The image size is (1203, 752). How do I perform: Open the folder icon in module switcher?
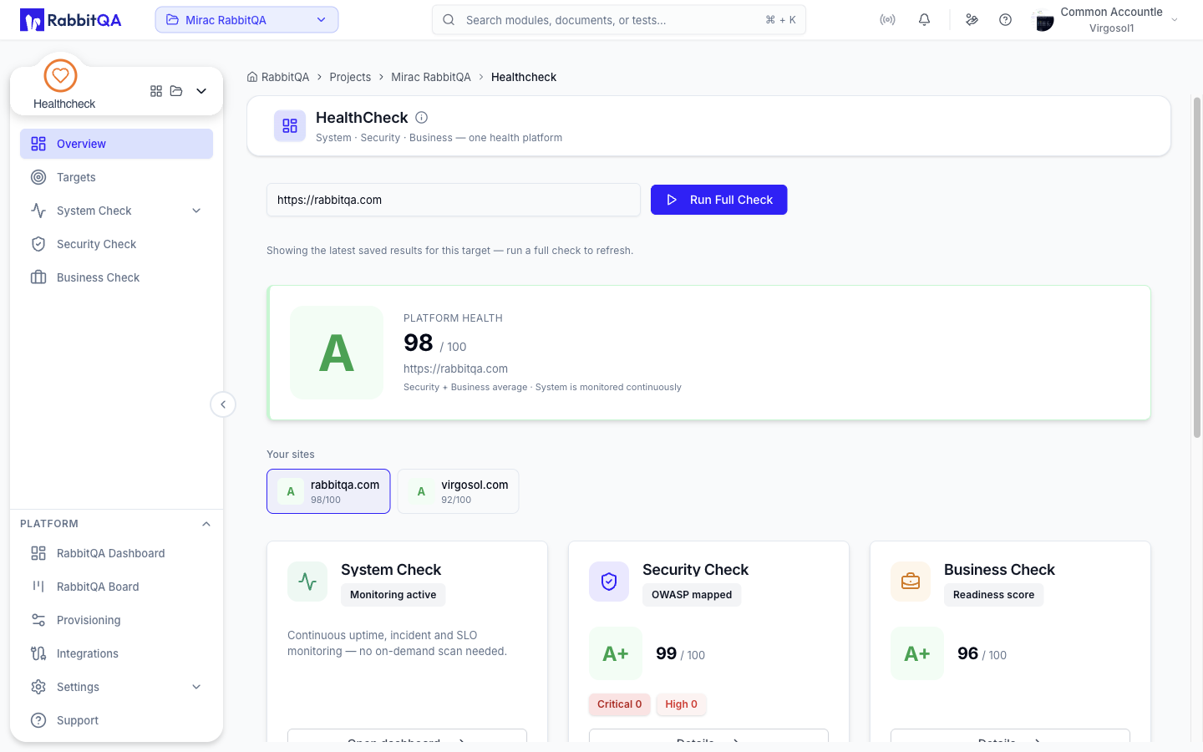coord(176,91)
